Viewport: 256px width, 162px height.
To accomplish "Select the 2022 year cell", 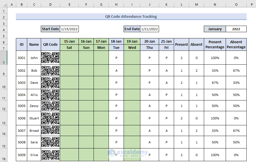I will (236, 29).
